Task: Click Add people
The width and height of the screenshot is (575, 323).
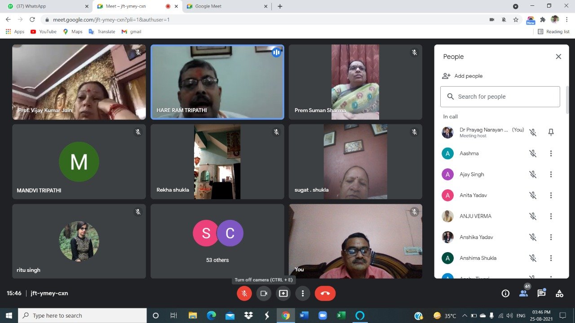Action: 462,76
